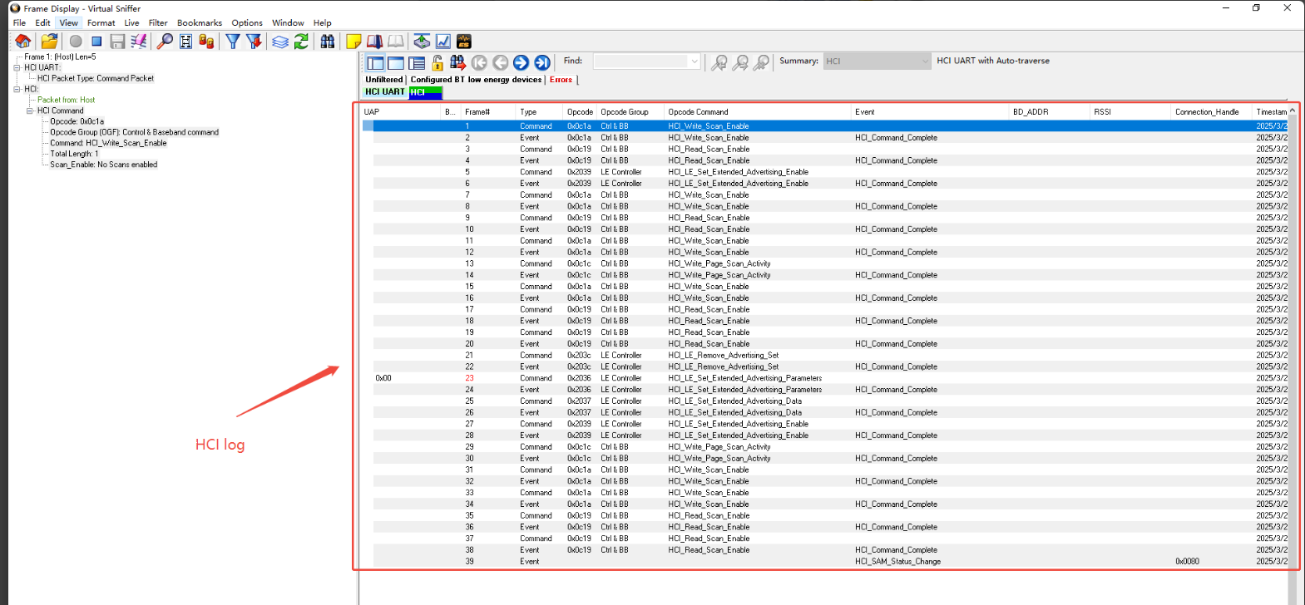
Task: Click the black ES waveform icon
Action: [x=464, y=41]
